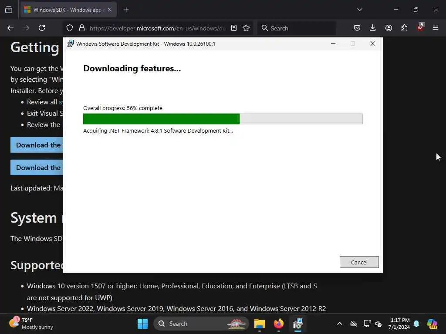Click the SDK installer title bar icon
The height and width of the screenshot is (334, 446).
pyautogui.click(x=70, y=44)
